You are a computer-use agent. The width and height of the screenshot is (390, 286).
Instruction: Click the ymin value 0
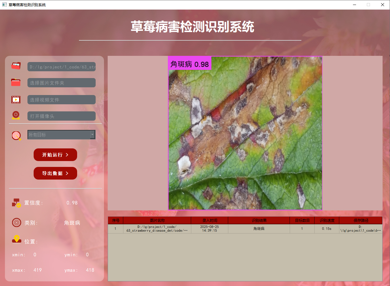pos(87,255)
